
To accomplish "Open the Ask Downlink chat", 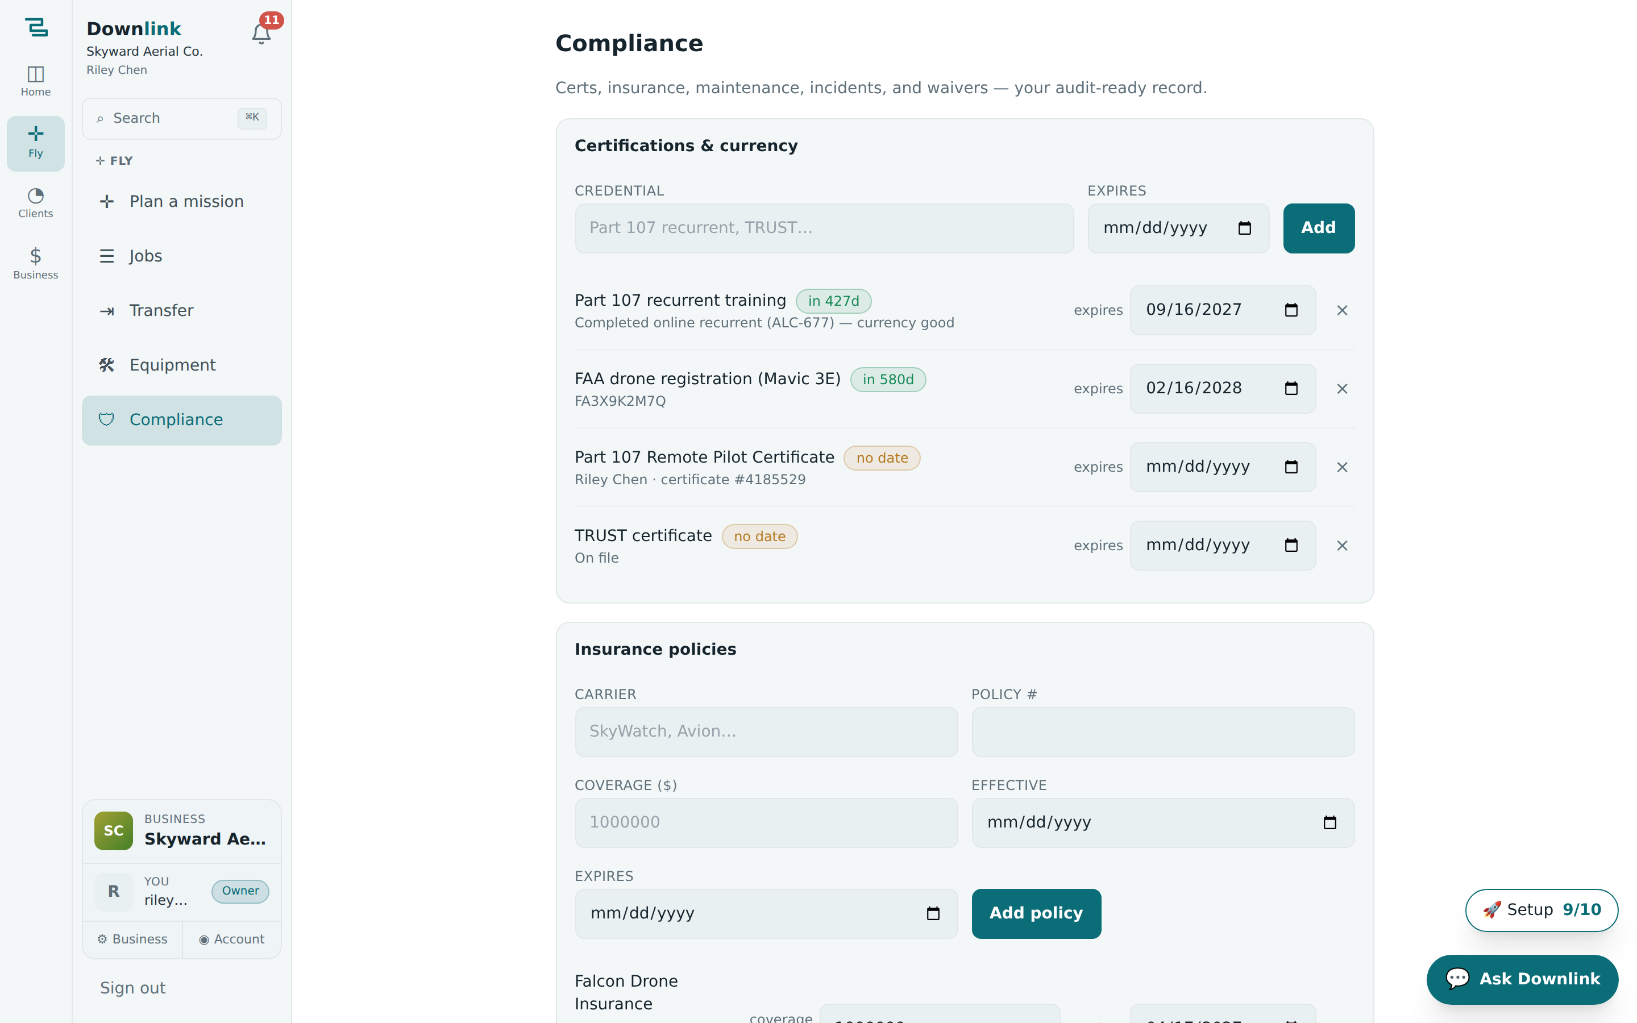I will [x=1522, y=979].
